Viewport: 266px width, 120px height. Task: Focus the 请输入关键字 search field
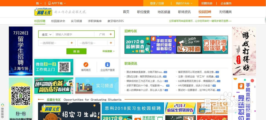(x=74, y=34)
